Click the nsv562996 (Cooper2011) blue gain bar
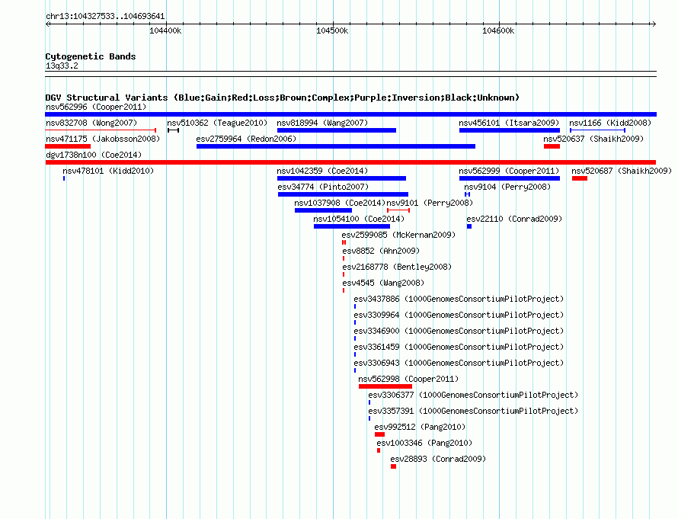The image size is (678, 519). tap(350, 114)
